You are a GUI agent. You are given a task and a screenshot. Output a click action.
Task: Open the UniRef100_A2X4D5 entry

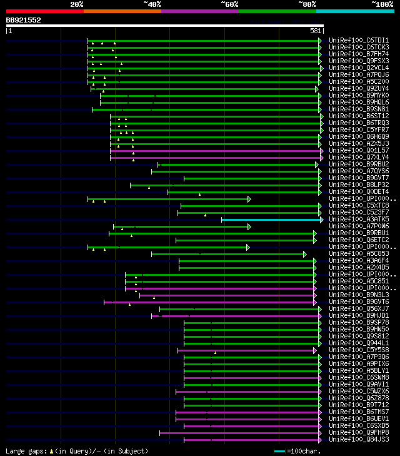coord(359,267)
